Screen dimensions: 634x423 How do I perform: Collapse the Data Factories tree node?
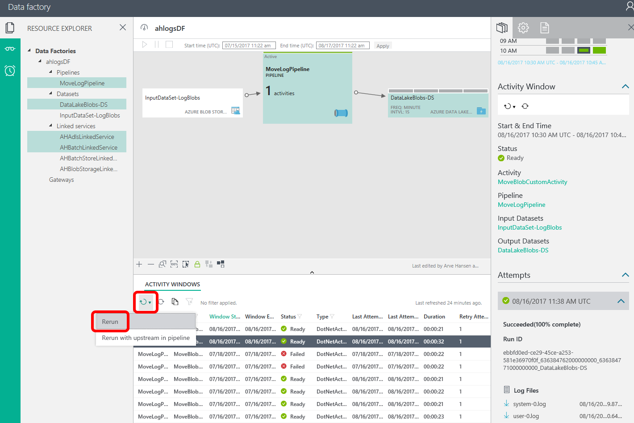click(x=29, y=50)
